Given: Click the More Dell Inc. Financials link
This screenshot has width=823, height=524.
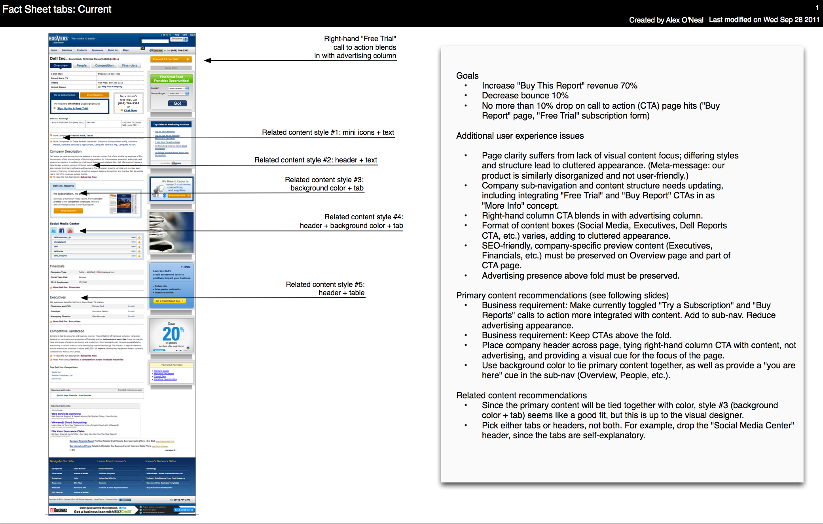Looking at the screenshot, I should (66, 287).
